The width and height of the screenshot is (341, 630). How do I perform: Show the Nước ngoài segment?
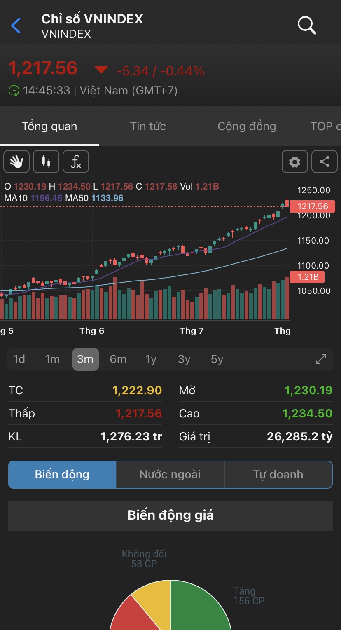click(x=170, y=474)
